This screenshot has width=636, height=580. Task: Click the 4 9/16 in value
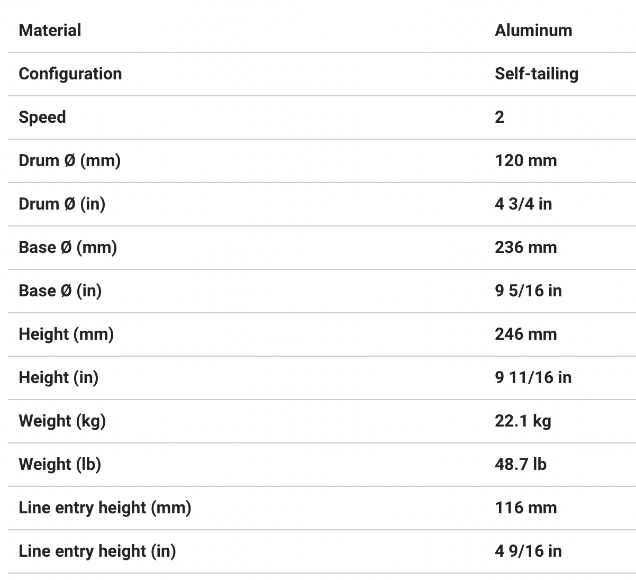point(528,551)
